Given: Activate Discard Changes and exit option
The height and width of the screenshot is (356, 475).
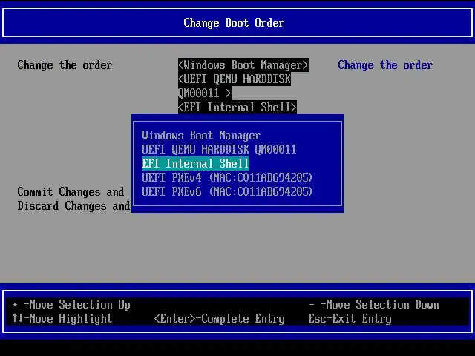Looking at the screenshot, I should click(73, 206).
